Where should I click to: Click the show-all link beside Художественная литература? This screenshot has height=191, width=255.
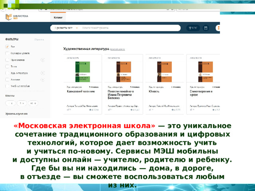[x=118, y=49]
